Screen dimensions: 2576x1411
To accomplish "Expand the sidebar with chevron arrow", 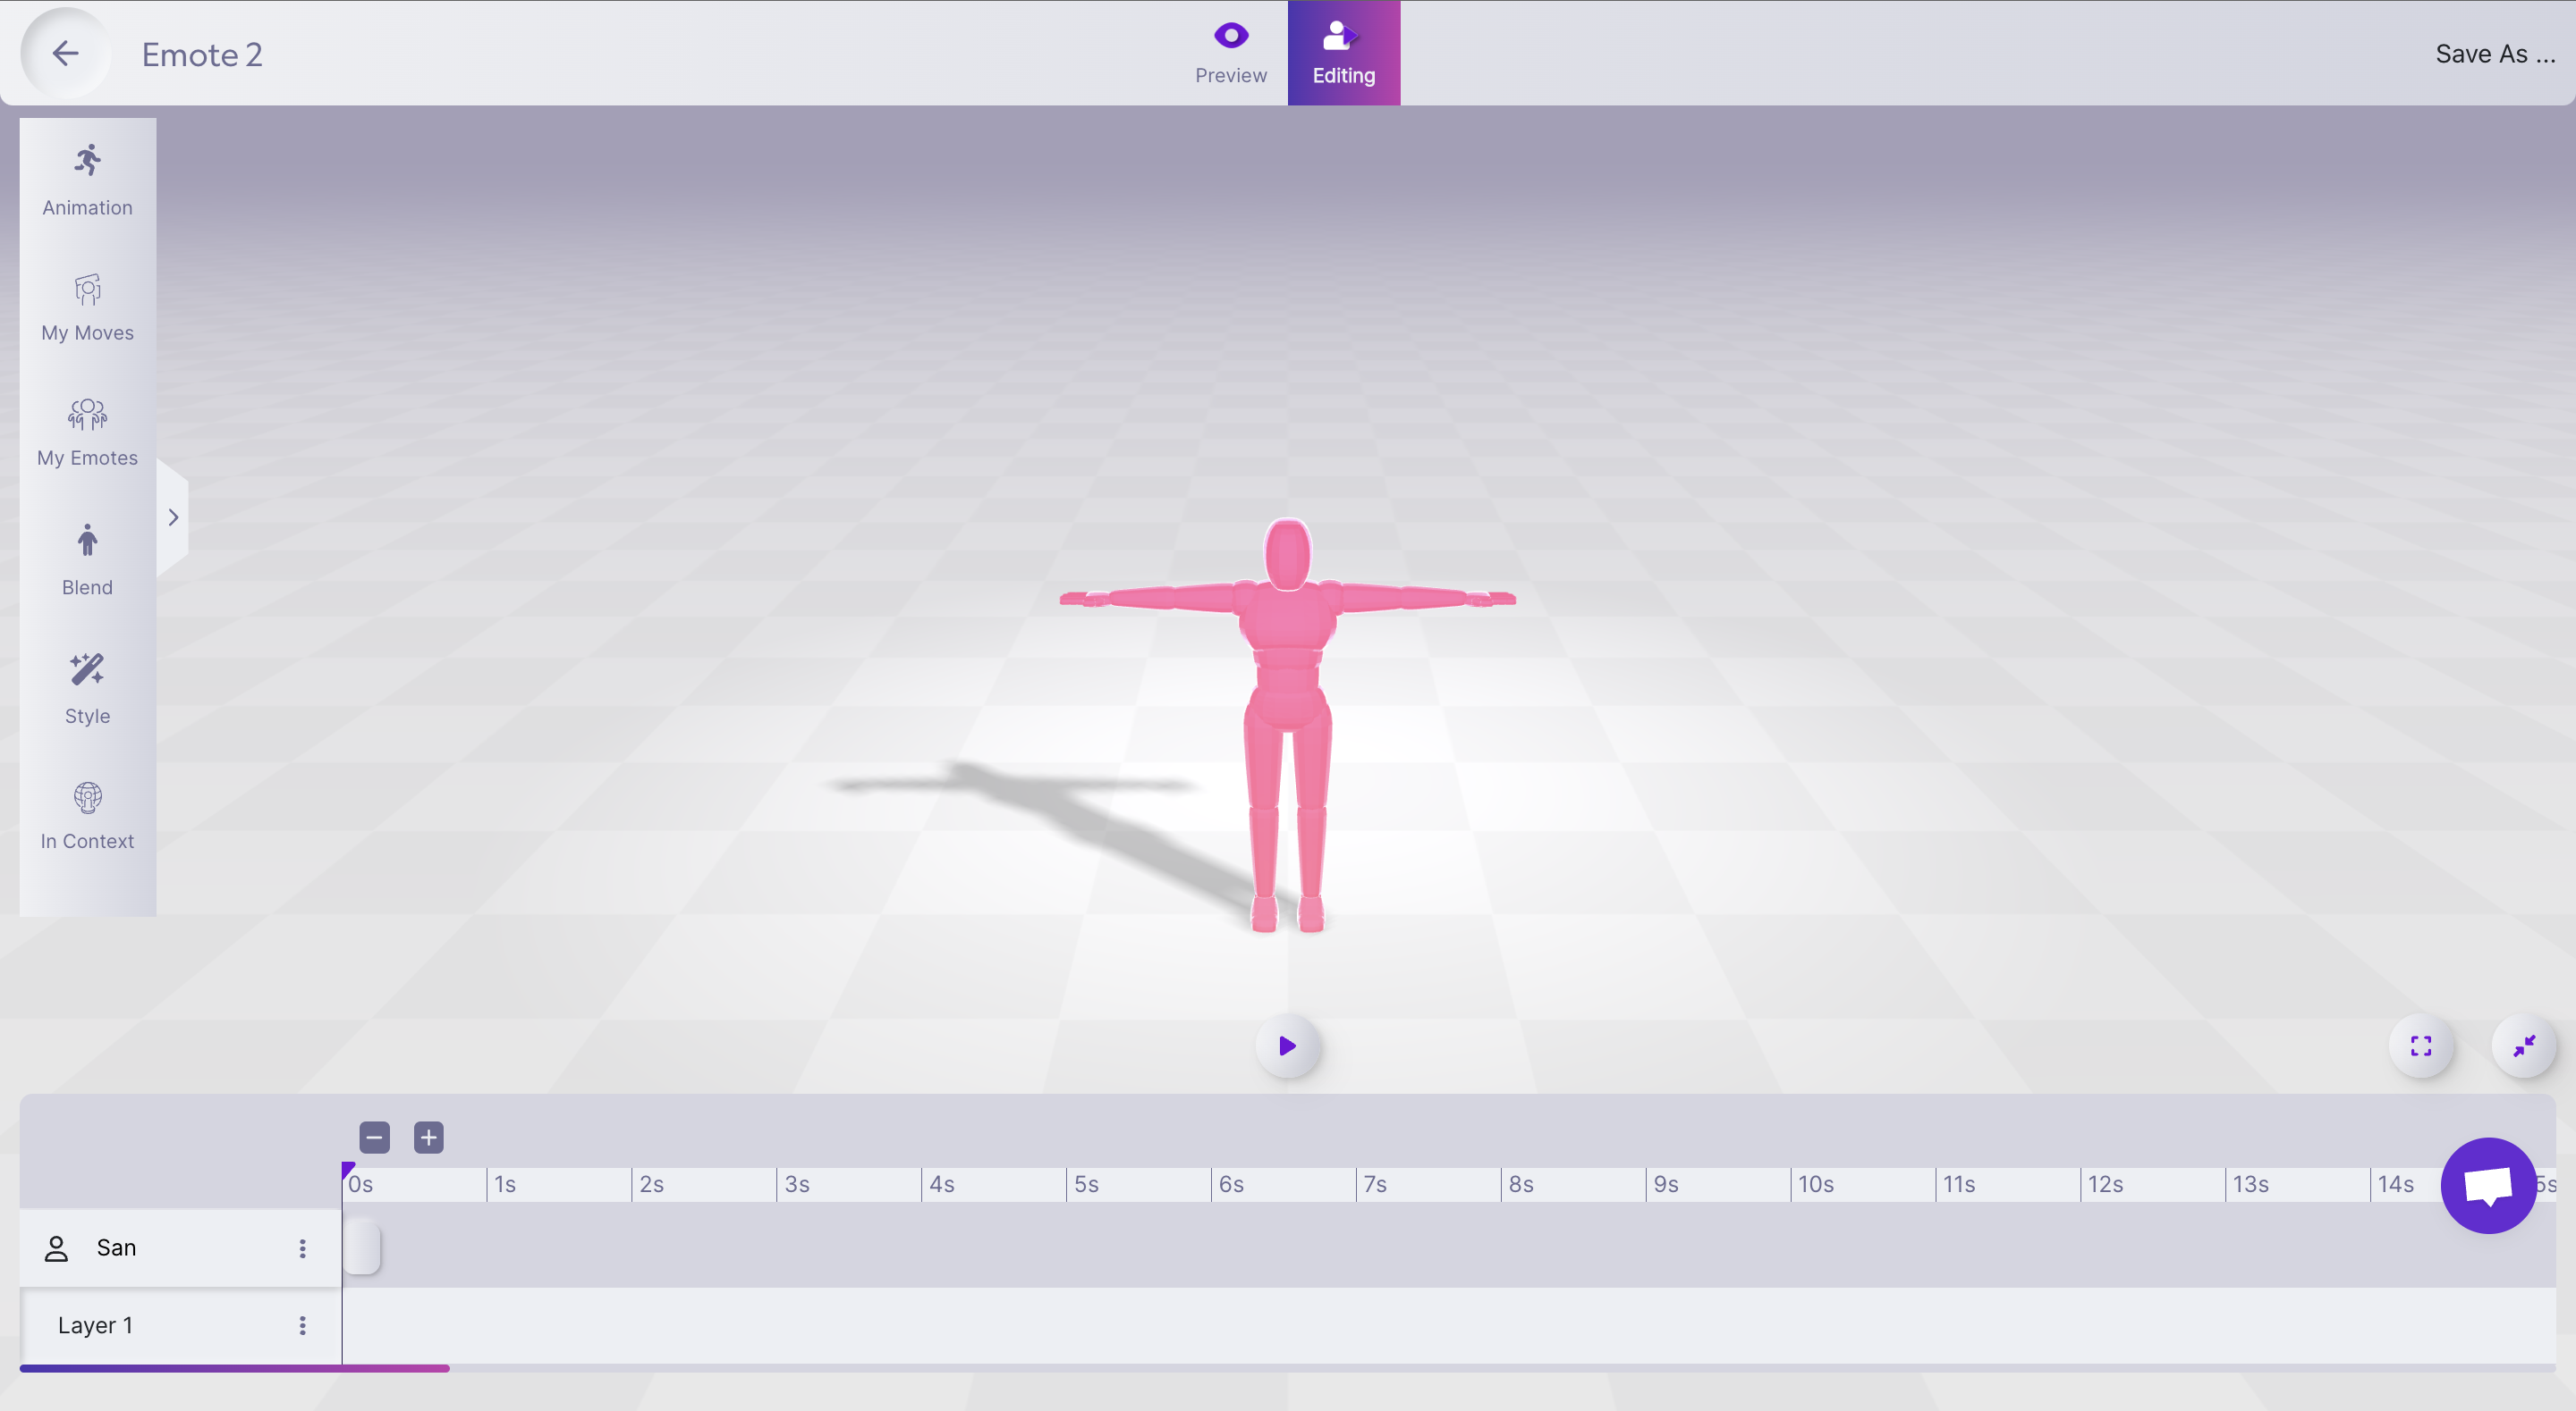I will 173,517.
